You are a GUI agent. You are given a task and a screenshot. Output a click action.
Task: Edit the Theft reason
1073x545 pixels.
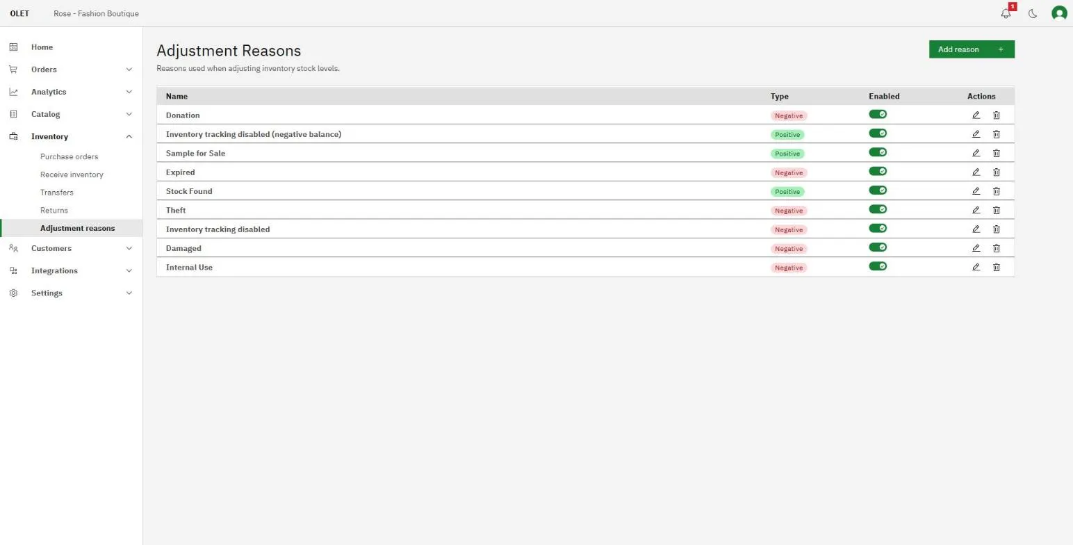pos(976,210)
